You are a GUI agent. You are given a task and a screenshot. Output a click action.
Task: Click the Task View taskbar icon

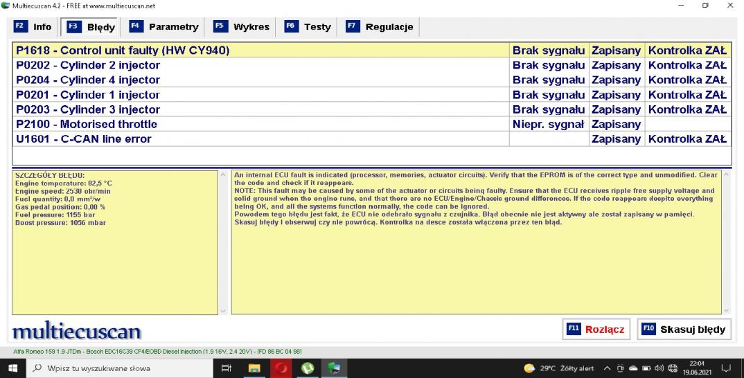(x=226, y=368)
